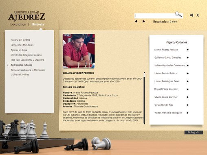Click the magnifying glass search icon
This screenshot has height=155, width=207.
tap(178, 14)
